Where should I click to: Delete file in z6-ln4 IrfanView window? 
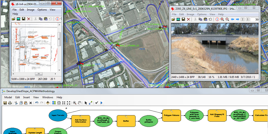click(x=29, y=19)
